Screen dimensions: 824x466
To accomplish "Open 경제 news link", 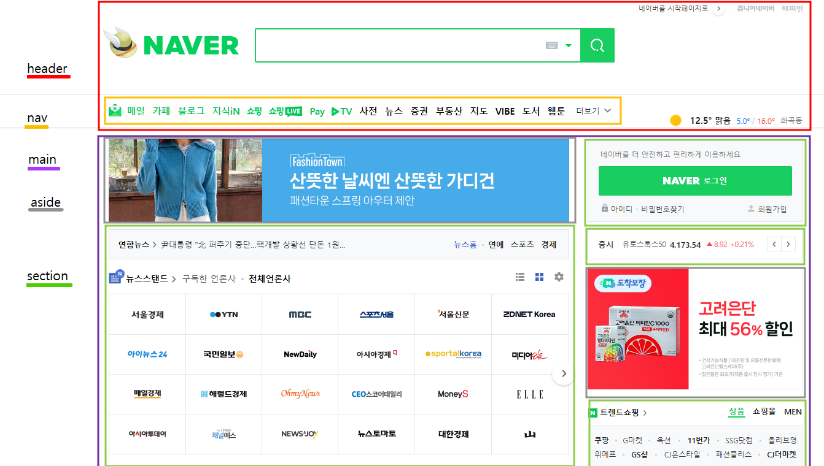I will click(x=549, y=245).
